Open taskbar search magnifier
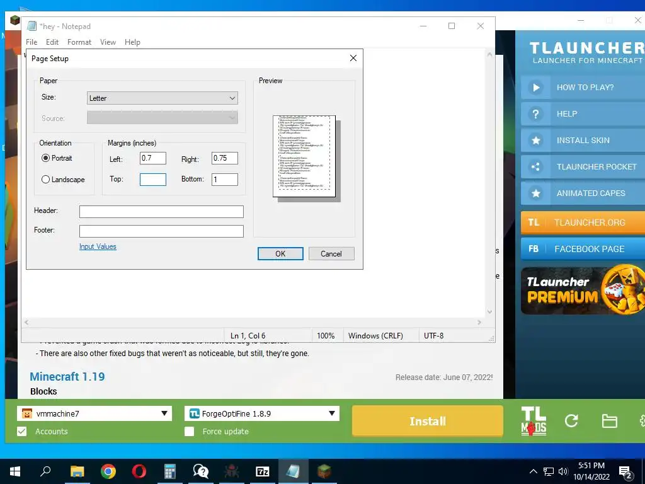Screen dimensions: 645x484 click(45, 471)
